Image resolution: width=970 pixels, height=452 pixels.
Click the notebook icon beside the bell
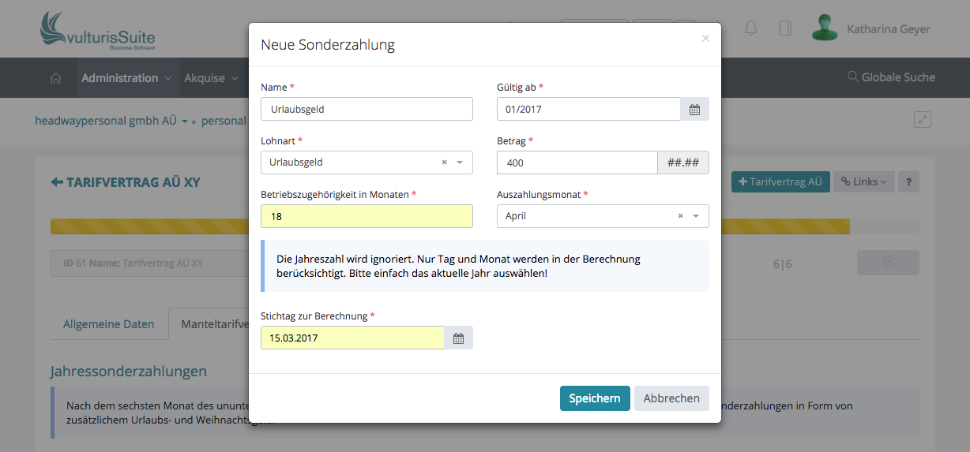click(784, 29)
